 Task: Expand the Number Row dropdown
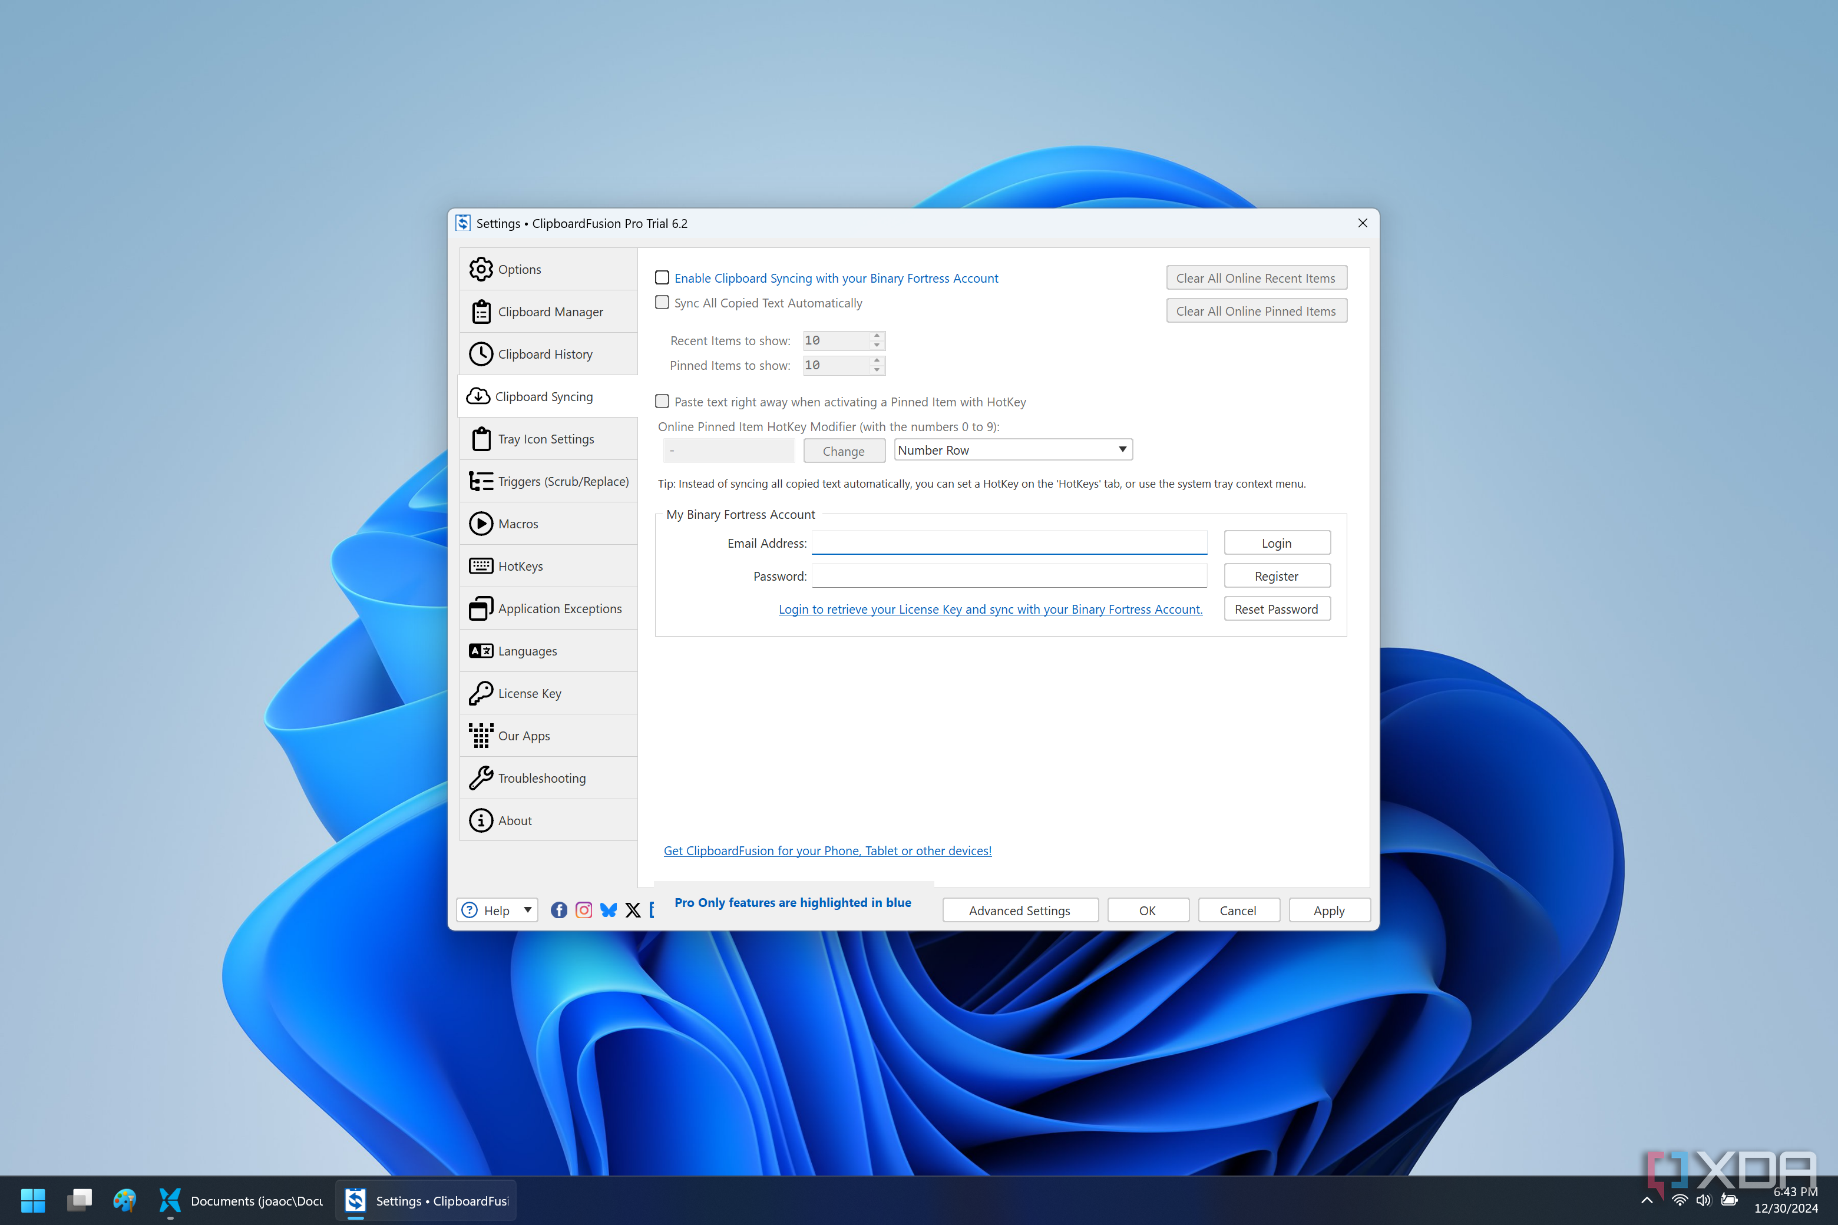point(1014,450)
